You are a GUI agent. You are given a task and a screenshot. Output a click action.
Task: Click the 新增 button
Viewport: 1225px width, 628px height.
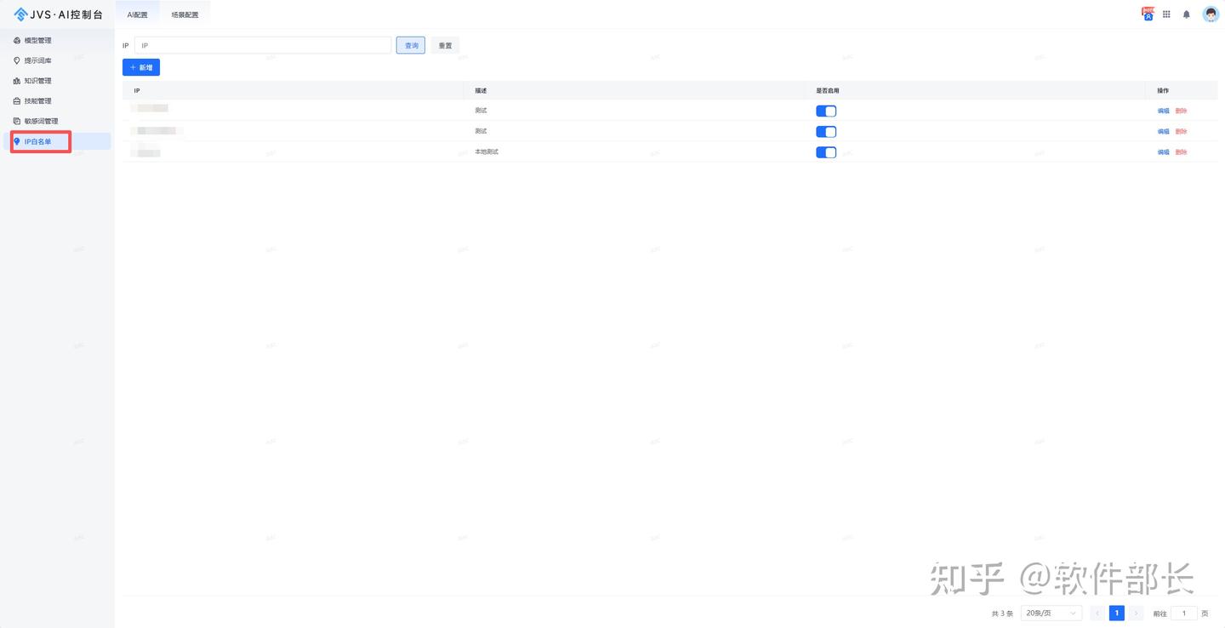point(141,67)
